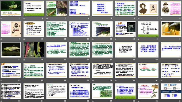This screenshot has height=102, width=182.
Task: Open slide 16 close-up insect photo
Action: [x=171, y=29]
